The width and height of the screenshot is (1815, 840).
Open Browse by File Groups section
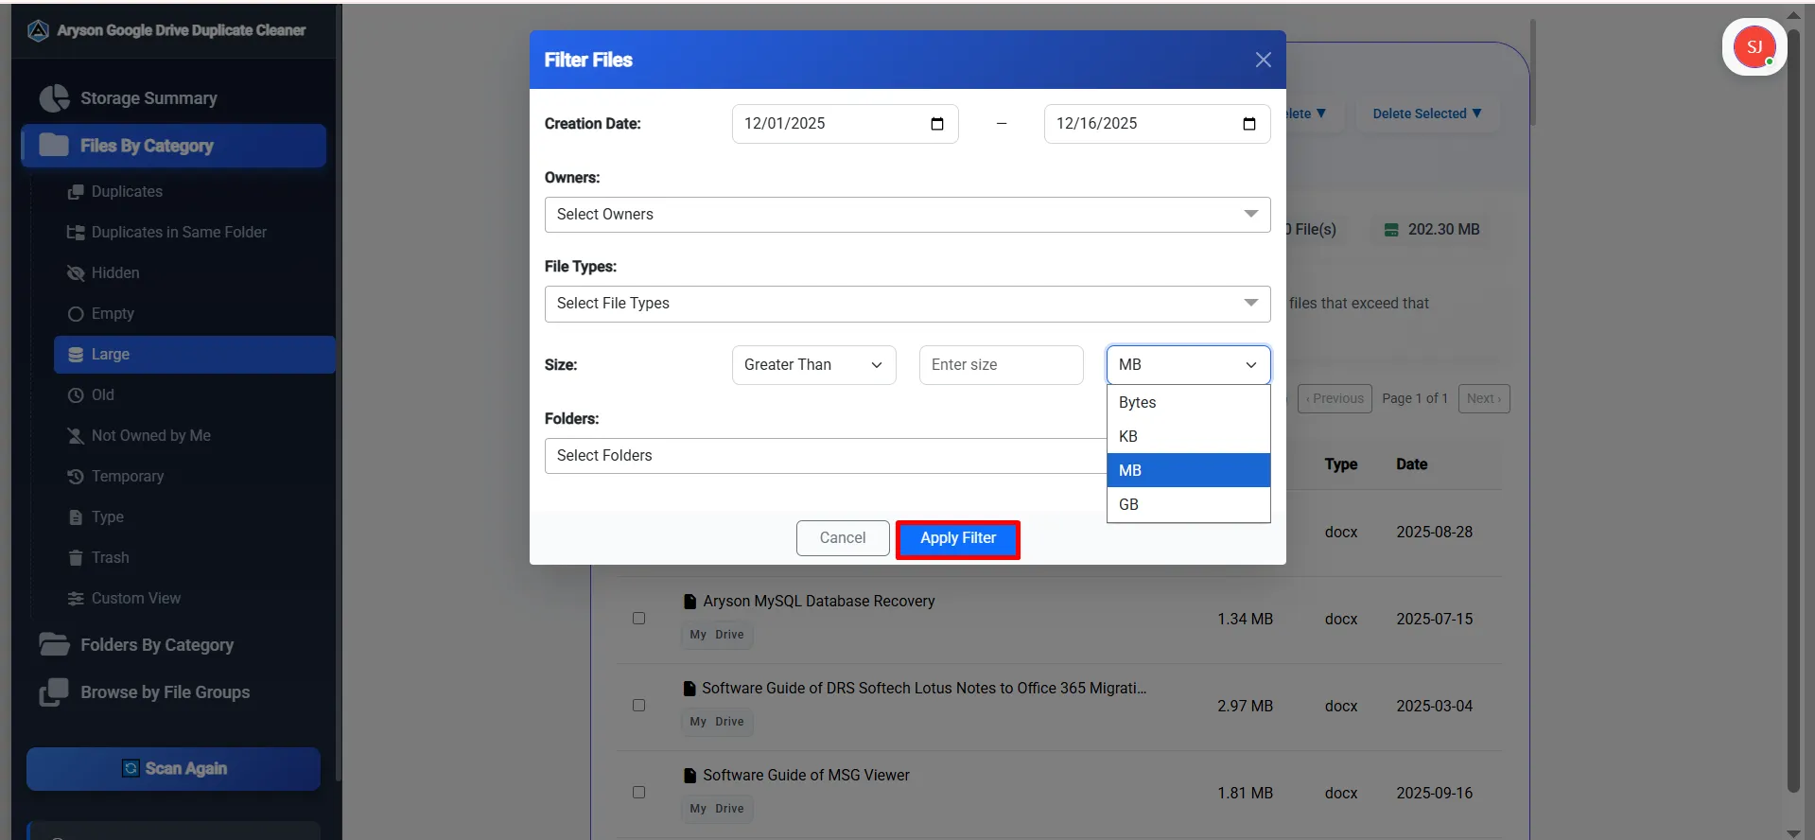pos(173,692)
